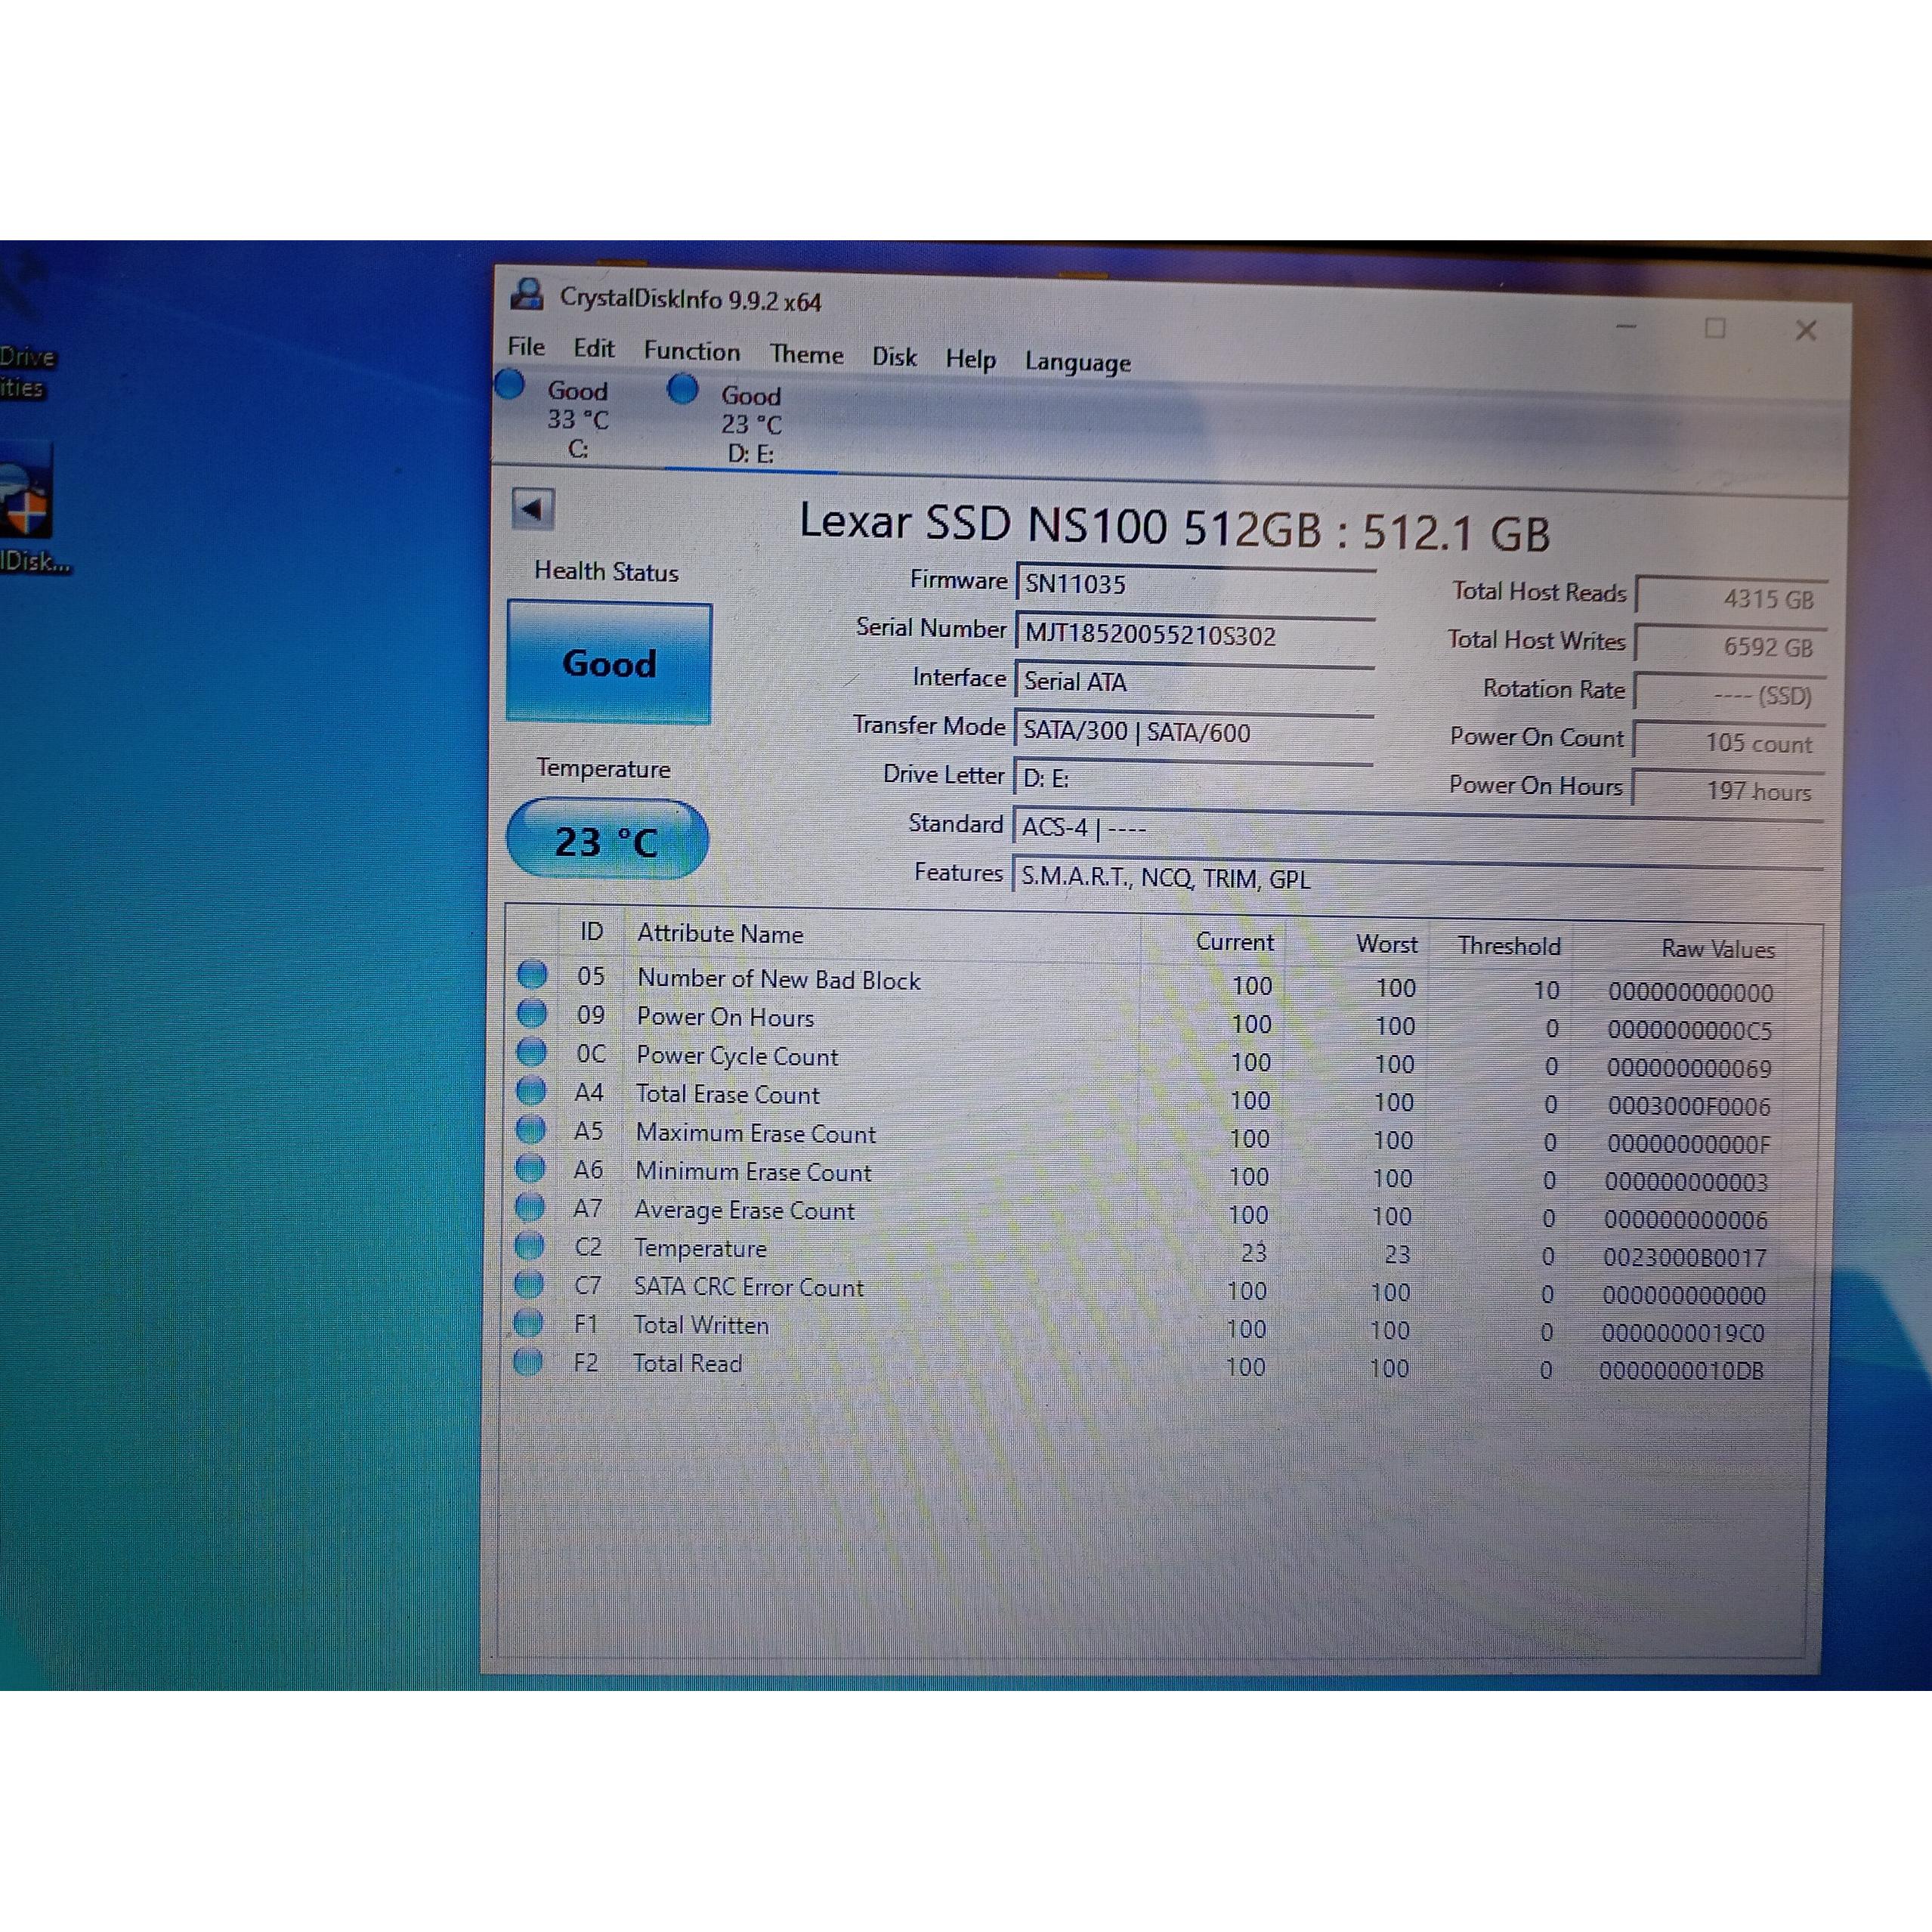Click the previous disk arrow button

[532, 509]
